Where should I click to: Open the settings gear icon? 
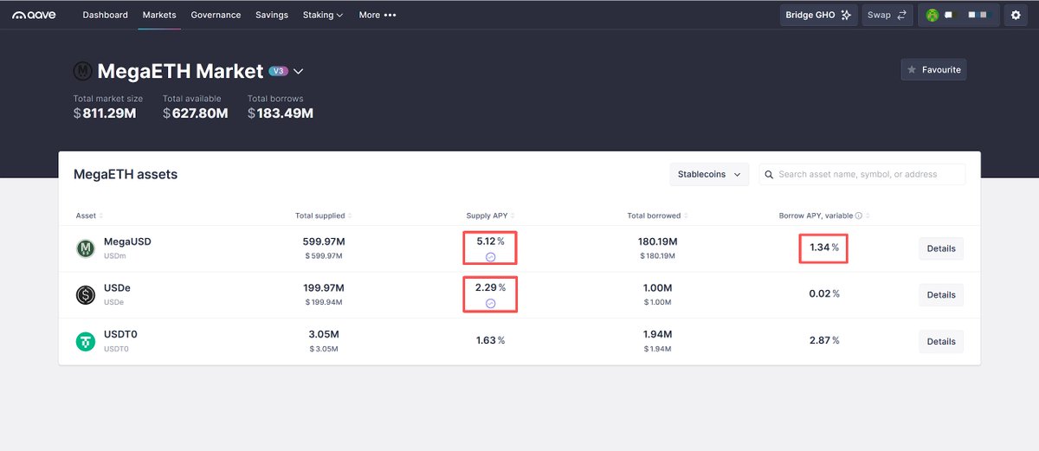pyautogui.click(x=1016, y=15)
